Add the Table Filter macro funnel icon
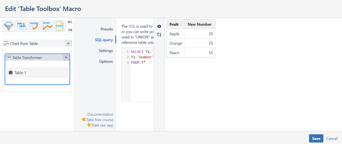 pos(9,26)
